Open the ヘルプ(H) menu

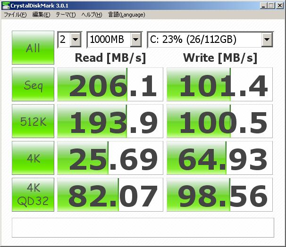pos(92,15)
